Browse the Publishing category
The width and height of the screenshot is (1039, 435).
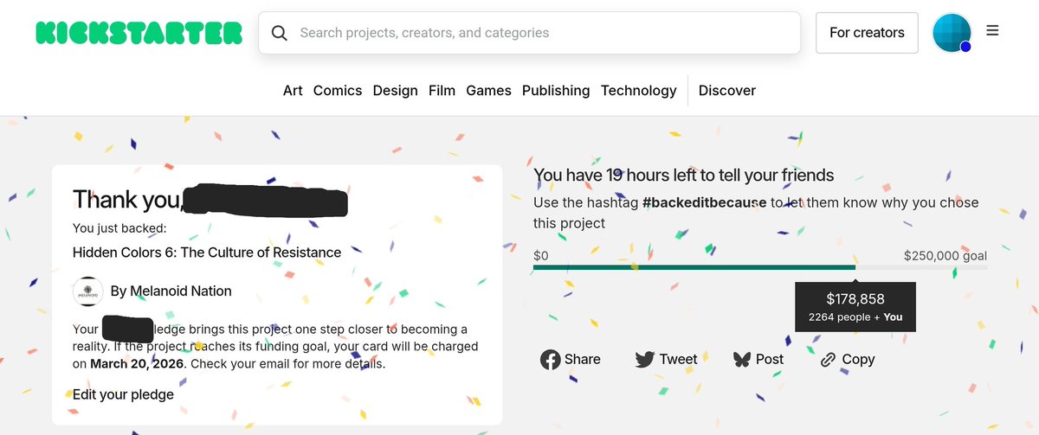(x=556, y=90)
